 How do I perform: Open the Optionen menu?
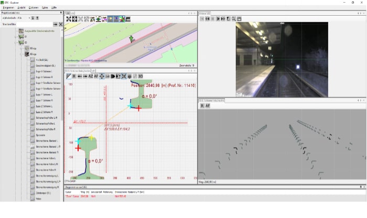coord(34,7)
